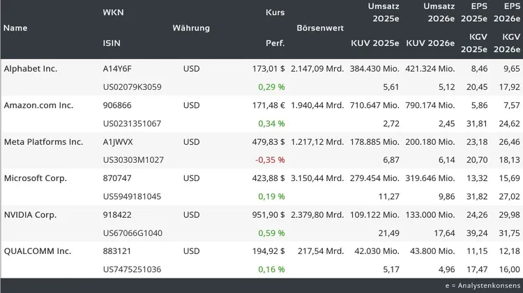Click WKN 870747 for Microsoft
The width and height of the screenshot is (523, 293).
117,178
